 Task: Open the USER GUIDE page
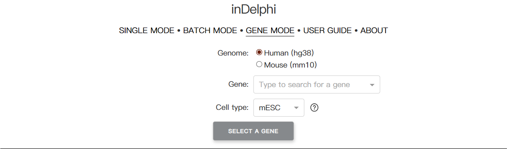pos(327,31)
